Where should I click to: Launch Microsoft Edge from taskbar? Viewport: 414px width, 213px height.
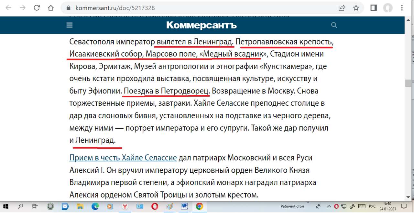click(x=95, y=206)
